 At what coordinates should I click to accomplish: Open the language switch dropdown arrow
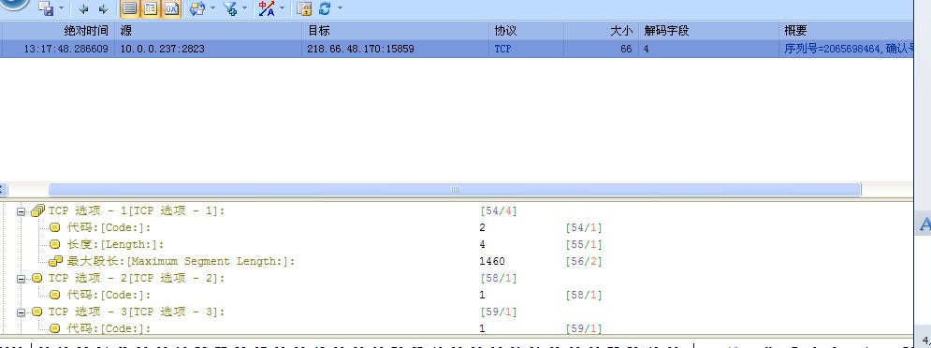(282, 9)
